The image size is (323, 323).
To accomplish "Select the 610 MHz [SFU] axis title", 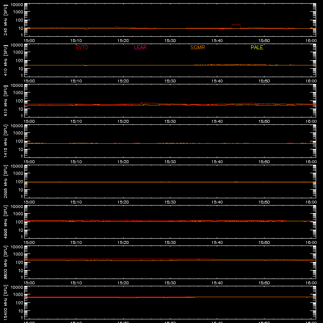I will point(5,101).
